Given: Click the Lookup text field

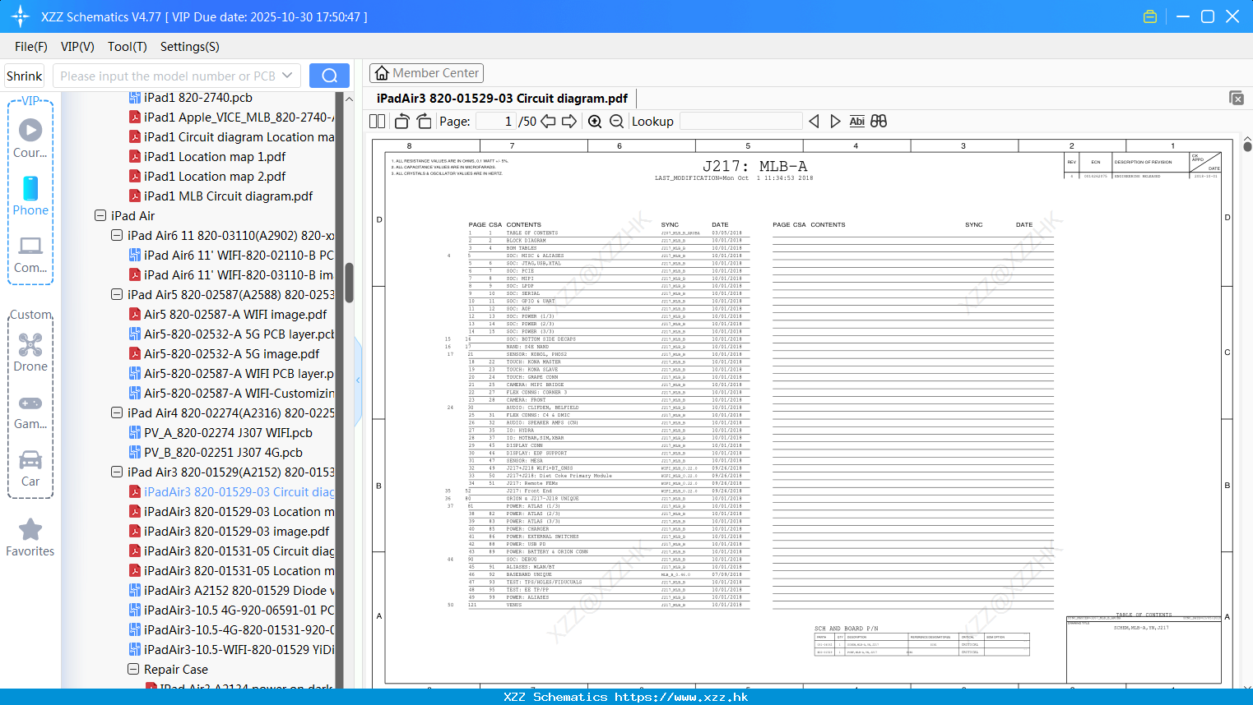Looking at the screenshot, I should point(741,122).
